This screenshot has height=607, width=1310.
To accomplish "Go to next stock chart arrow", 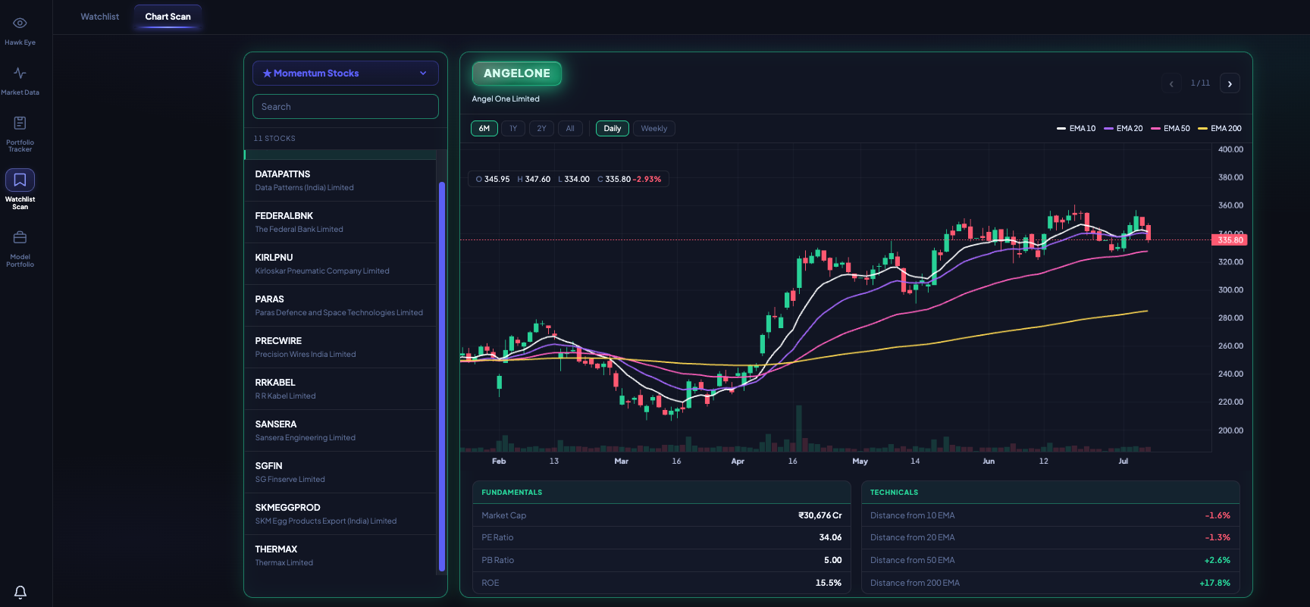I will [1230, 83].
